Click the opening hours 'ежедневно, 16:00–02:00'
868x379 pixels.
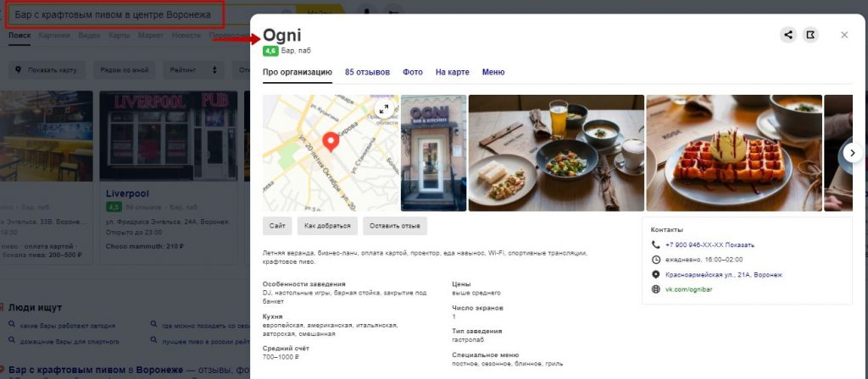click(x=704, y=260)
